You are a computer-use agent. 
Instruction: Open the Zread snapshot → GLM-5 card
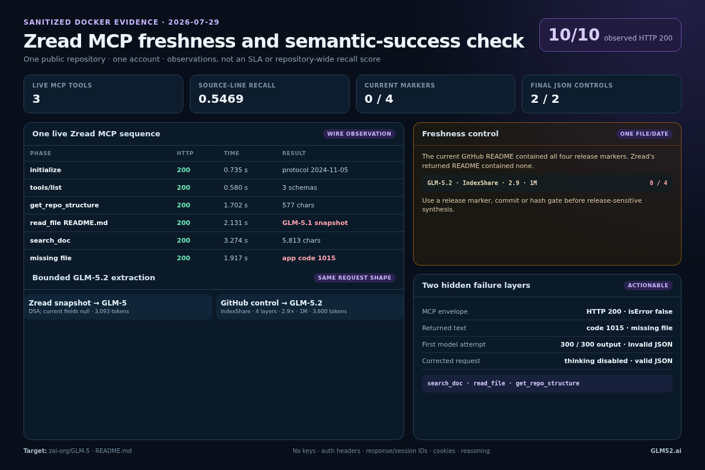[118, 307]
